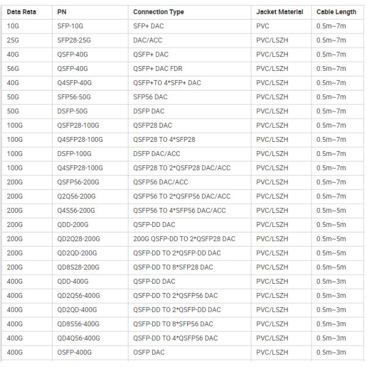Click the PN column header
Viewport: 367px width, 367px height.
(62, 12)
